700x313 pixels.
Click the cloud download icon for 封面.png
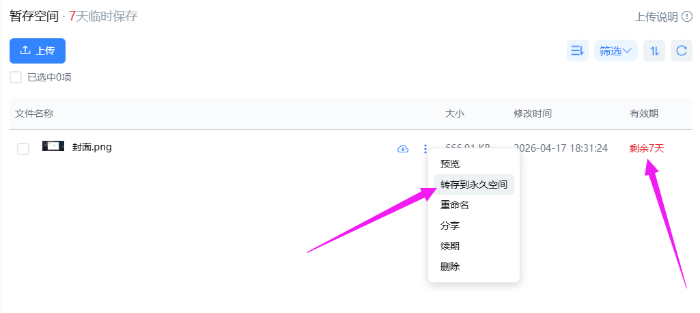[403, 149]
